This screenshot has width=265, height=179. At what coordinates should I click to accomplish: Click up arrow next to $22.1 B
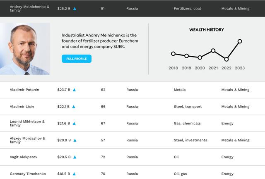click(74, 107)
